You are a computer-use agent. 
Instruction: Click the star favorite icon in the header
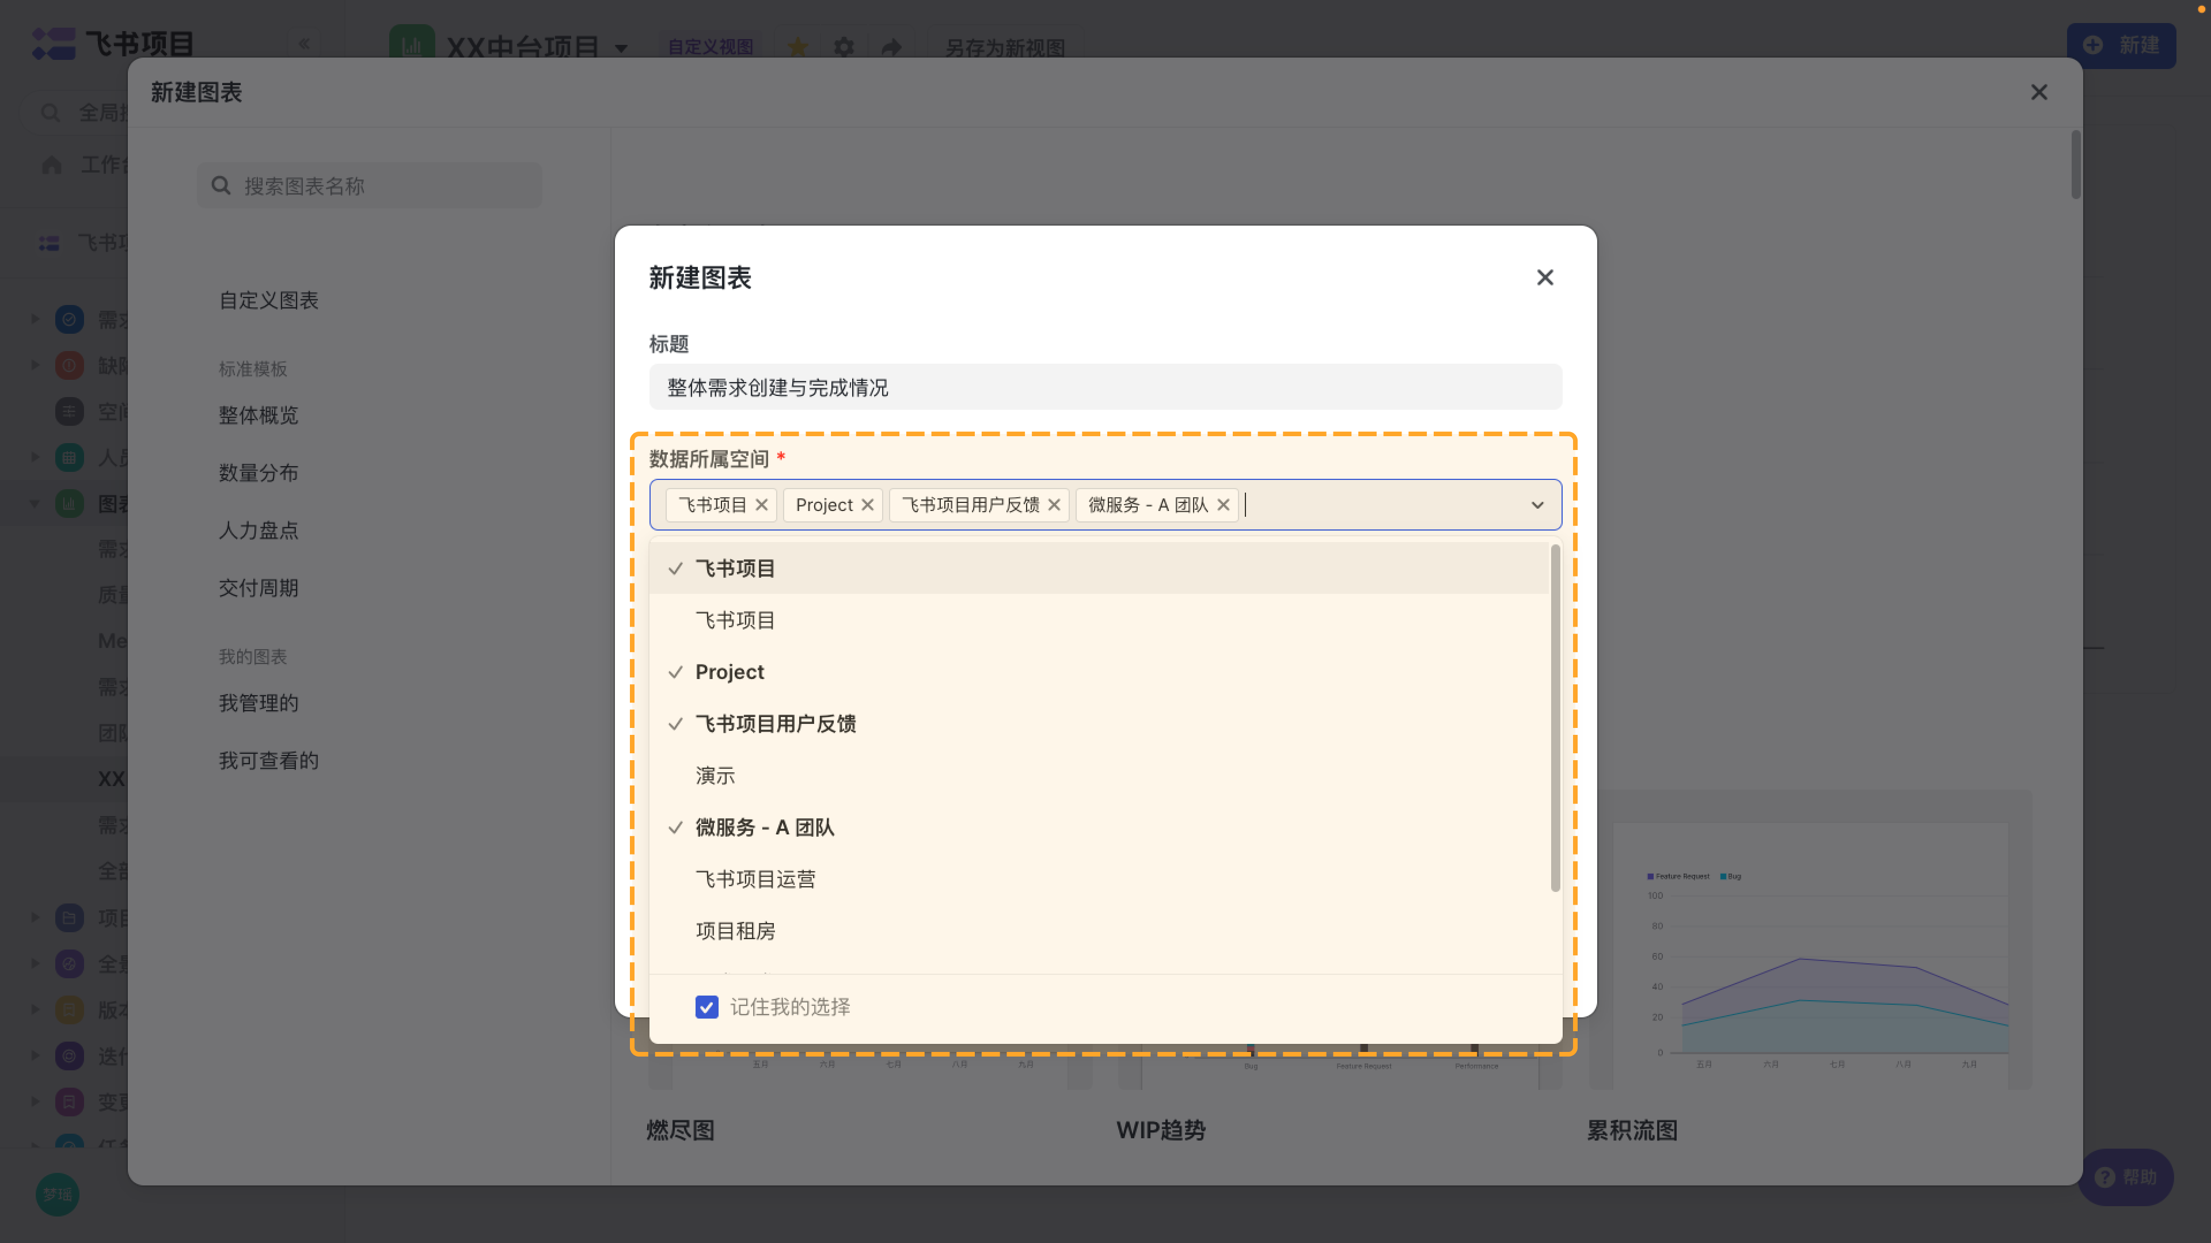click(x=798, y=47)
